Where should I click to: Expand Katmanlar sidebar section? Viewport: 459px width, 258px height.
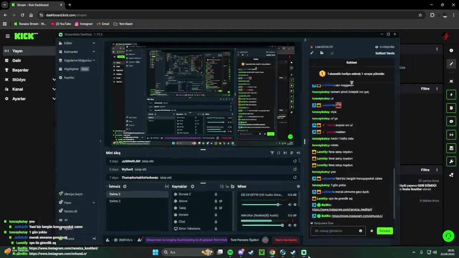(x=94, y=52)
